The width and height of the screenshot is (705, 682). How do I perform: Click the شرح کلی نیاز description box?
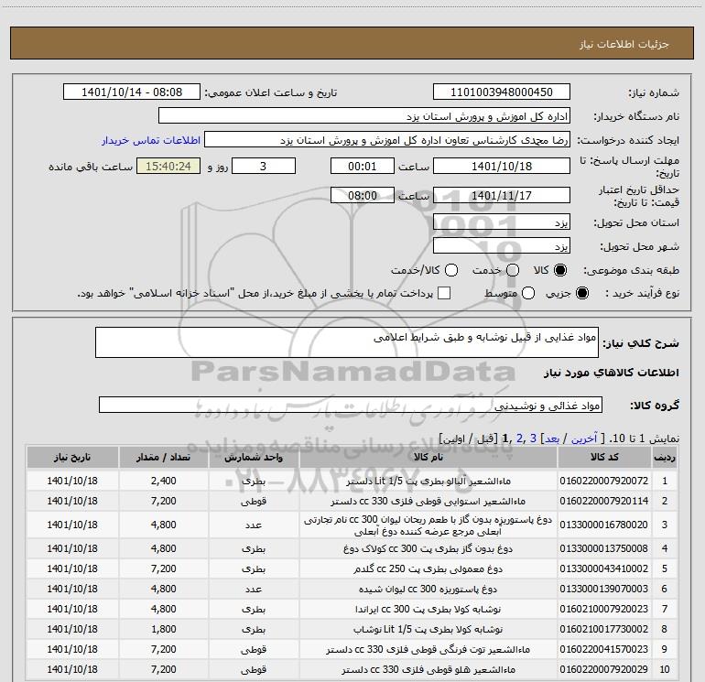pyautogui.click(x=347, y=342)
